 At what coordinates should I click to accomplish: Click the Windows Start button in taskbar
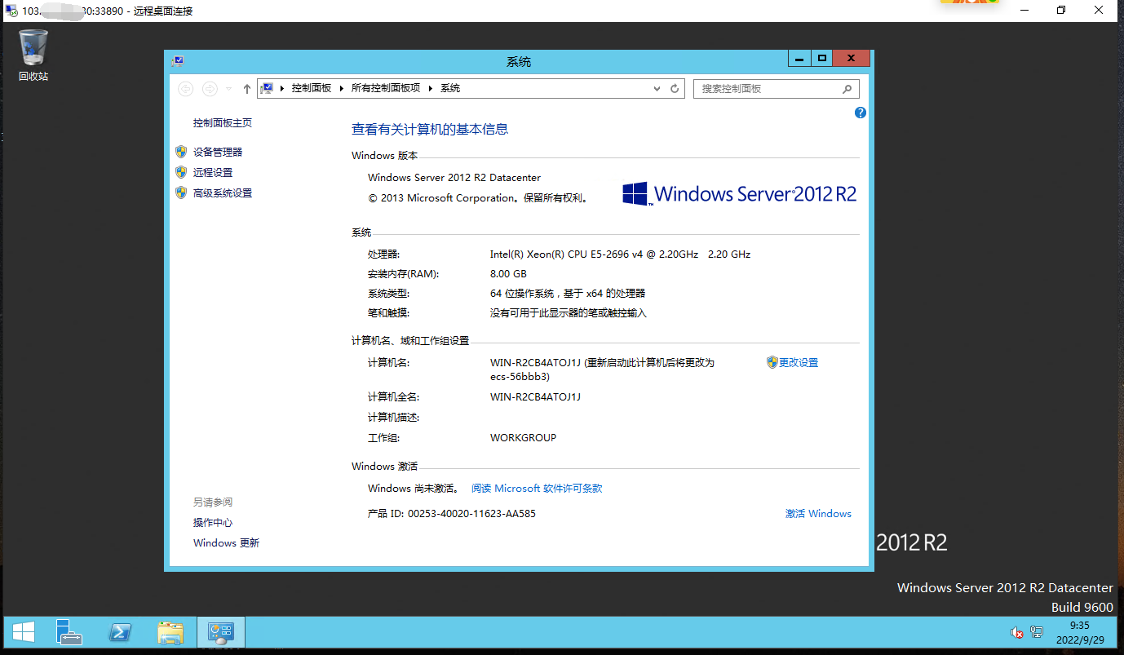pyautogui.click(x=23, y=632)
